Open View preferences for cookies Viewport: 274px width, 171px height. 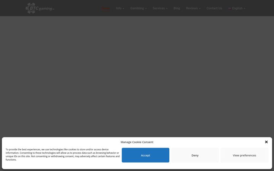(244, 155)
